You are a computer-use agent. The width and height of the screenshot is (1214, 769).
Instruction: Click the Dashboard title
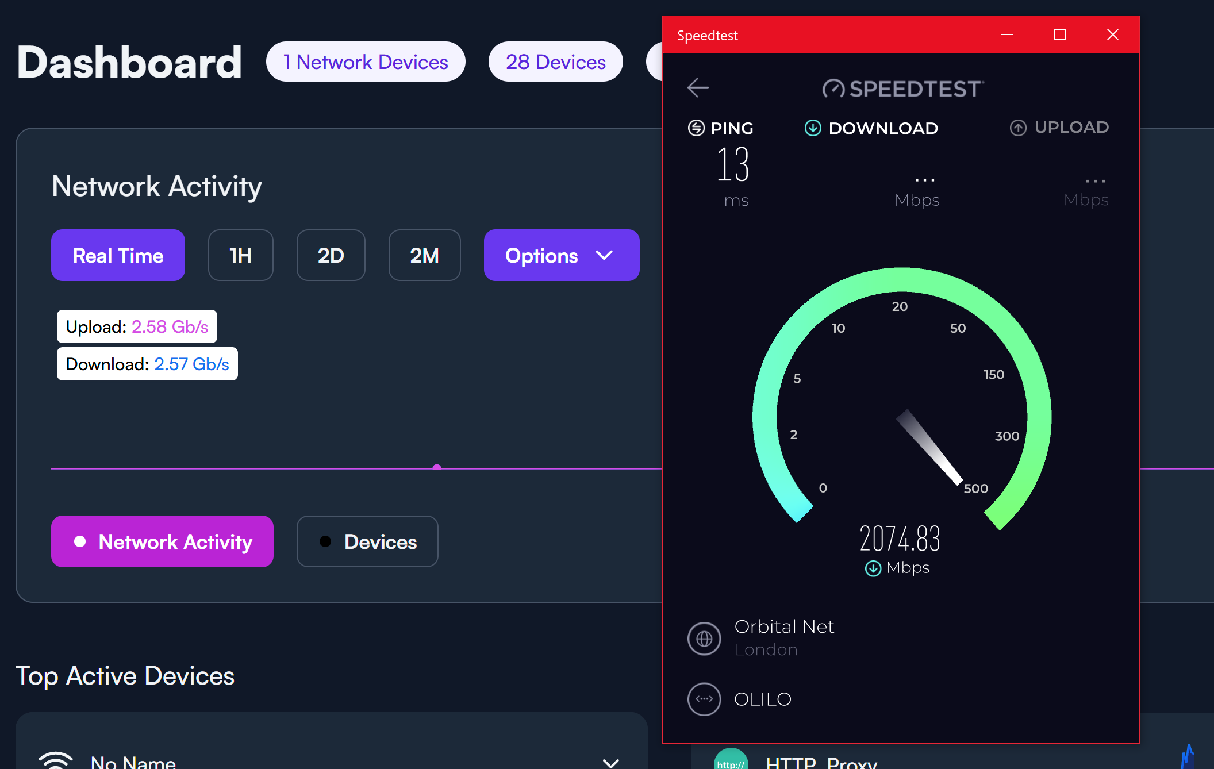[x=129, y=62]
